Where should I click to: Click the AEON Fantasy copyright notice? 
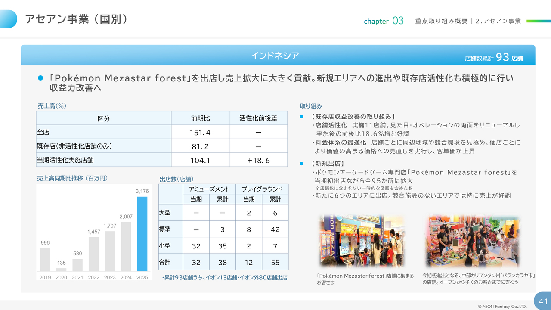click(x=502, y=307)
